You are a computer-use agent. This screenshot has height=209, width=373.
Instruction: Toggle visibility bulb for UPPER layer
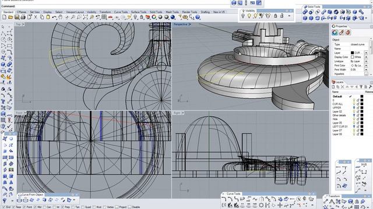coord(354,108)
